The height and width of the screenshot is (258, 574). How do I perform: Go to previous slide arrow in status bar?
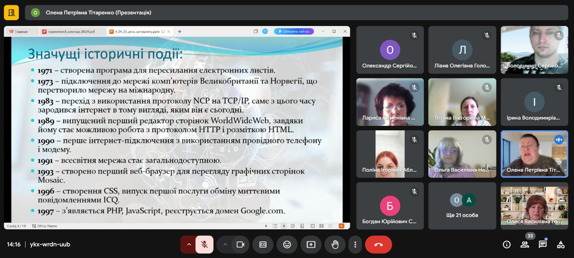click(x=266, y=226)
